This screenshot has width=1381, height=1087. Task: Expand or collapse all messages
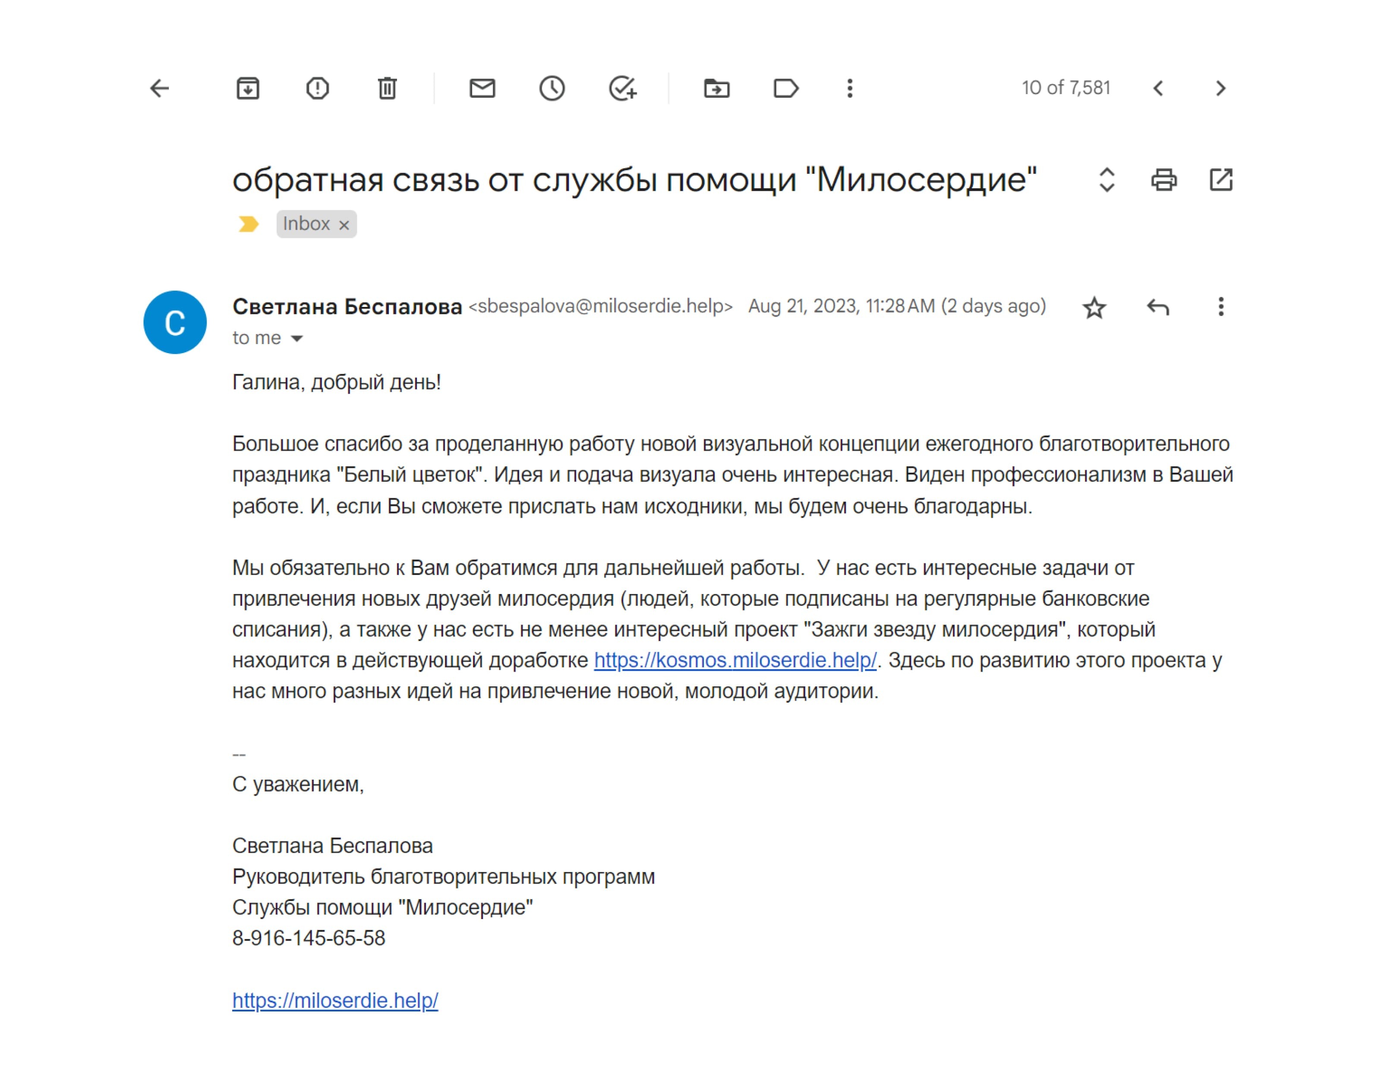(x=1107, y=180)
